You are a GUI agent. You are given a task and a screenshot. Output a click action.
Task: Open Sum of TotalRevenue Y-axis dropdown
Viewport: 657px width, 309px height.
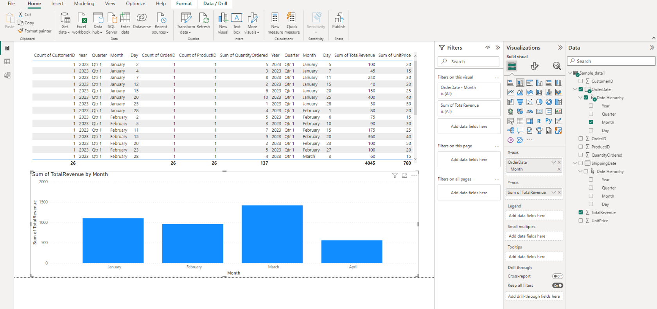point(553,193)
